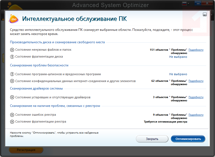The height and width of the screenshot is (157, 215).
Task: Click error icon beside ошибок реестра
Action: pyautogui.click(x=12, y=115)
